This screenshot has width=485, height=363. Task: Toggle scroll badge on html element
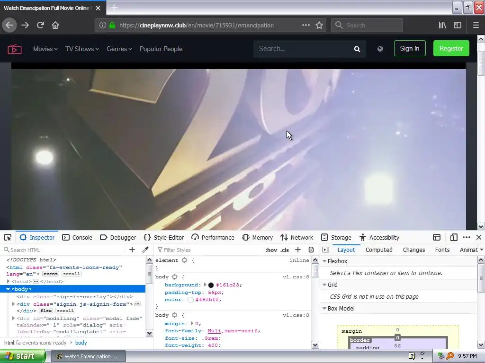pos(72,274)
